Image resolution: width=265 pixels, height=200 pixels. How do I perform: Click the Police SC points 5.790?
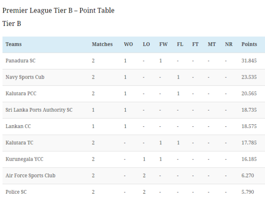[247, 192]
